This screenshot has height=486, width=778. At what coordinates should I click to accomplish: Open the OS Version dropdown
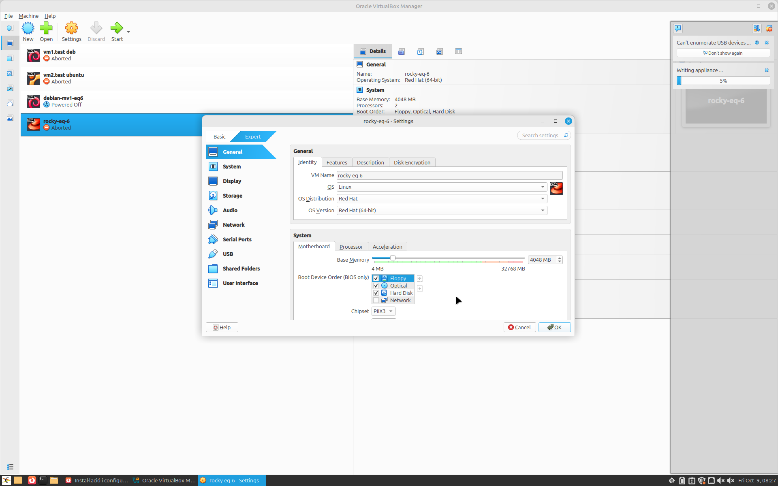tap(442, 210)
